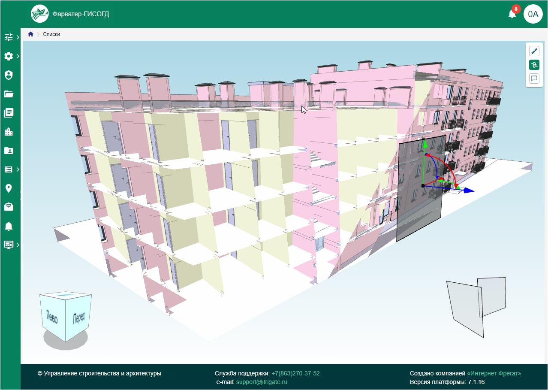
Task: Open the shield user security section
Action: 9,75
